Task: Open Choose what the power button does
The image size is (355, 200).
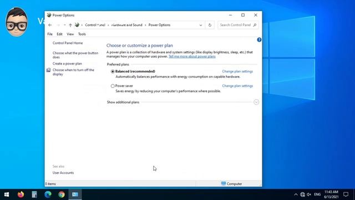Action: [75, 55]
